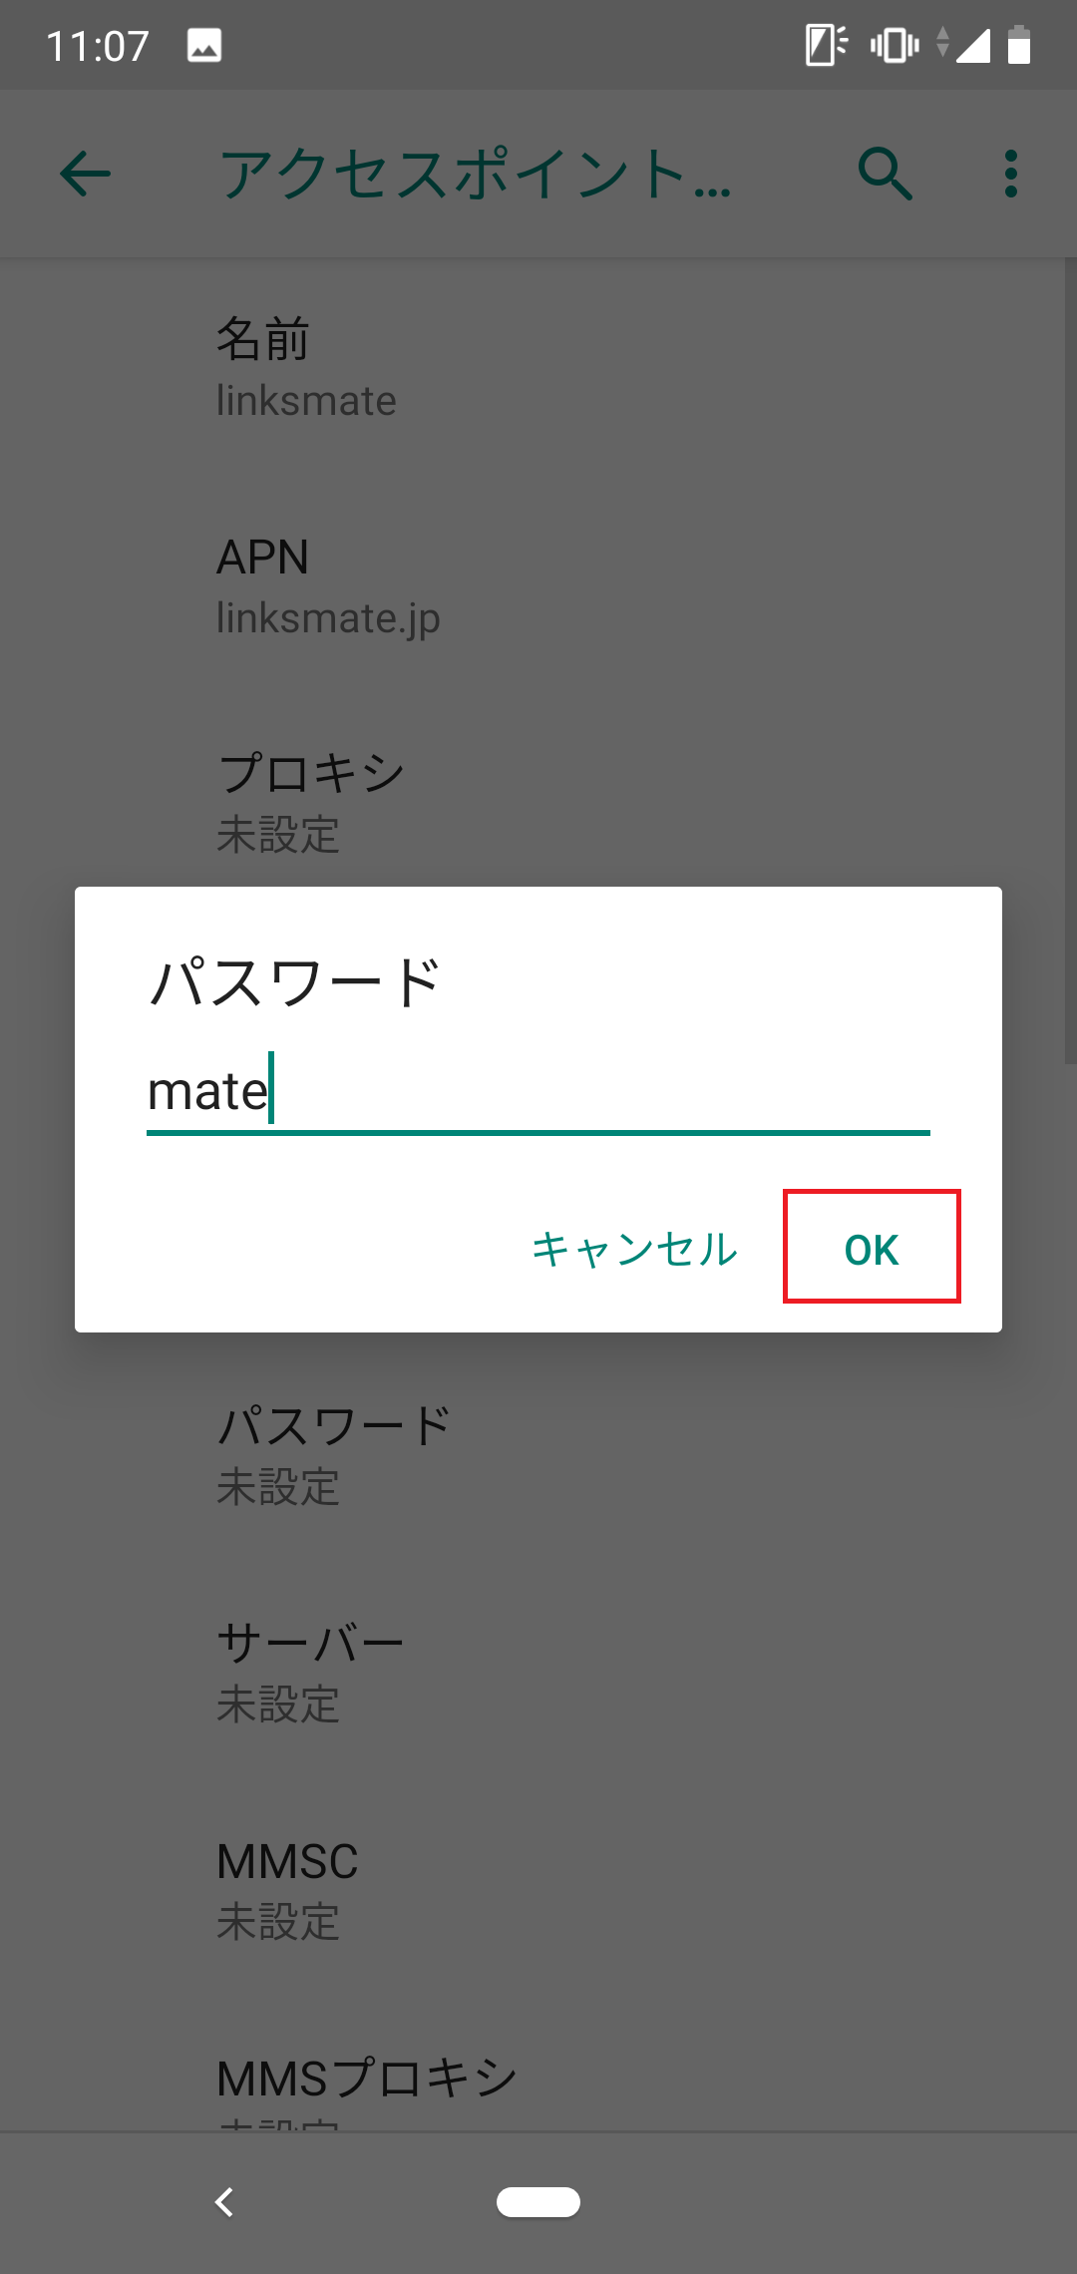The height and width of the screenshot is (2274, 1077).
Task: Tap the back arrow in the toolbar
Action: click(84, 175)
